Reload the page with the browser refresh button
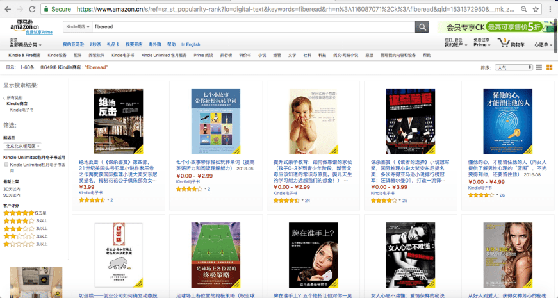Image resolution: width=558 pixels, height=298 pixels. 31,10
